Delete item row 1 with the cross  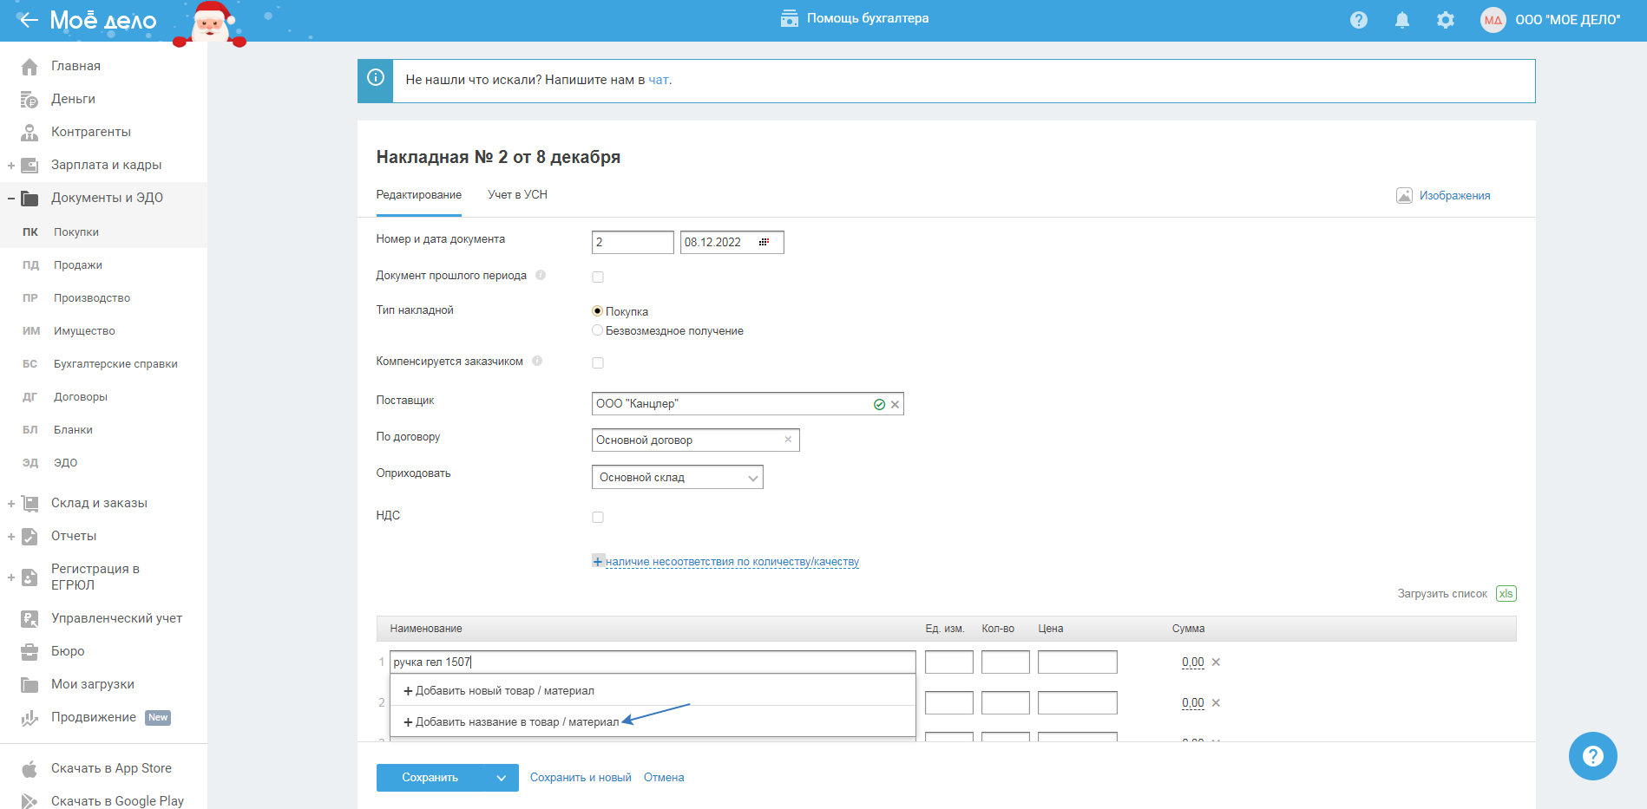(x=1216, y=662)
